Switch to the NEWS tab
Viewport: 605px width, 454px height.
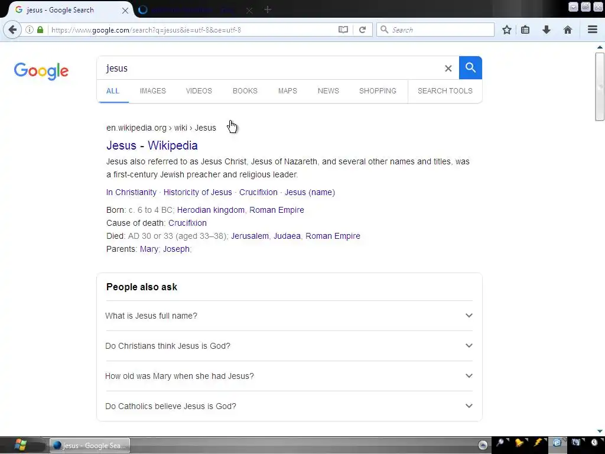(x=328, y=90)
